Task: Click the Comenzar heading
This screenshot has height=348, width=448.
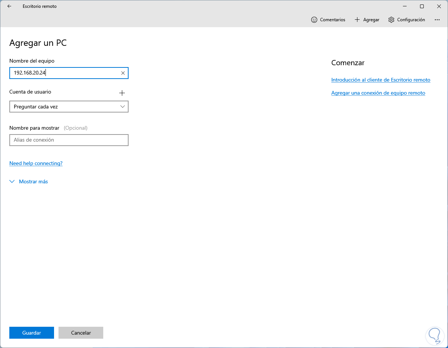Action: click(348, 63)
